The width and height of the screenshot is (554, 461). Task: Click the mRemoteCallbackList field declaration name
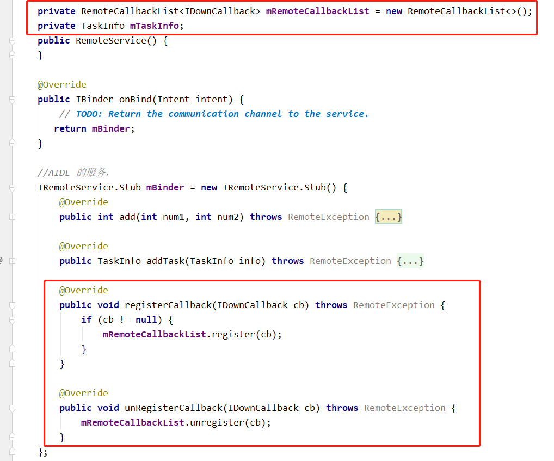(317, 11)
